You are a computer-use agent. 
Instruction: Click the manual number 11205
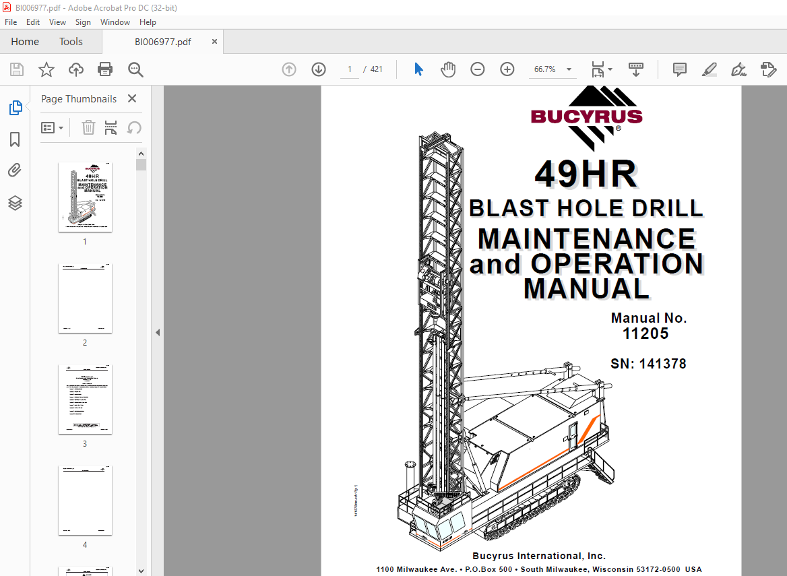646,333
